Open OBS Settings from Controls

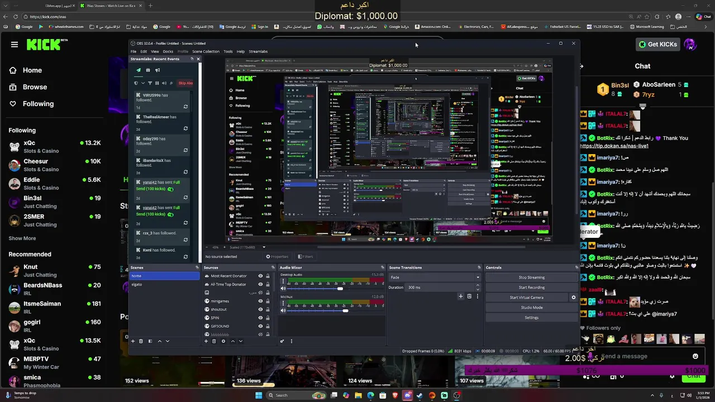point(532,318)
